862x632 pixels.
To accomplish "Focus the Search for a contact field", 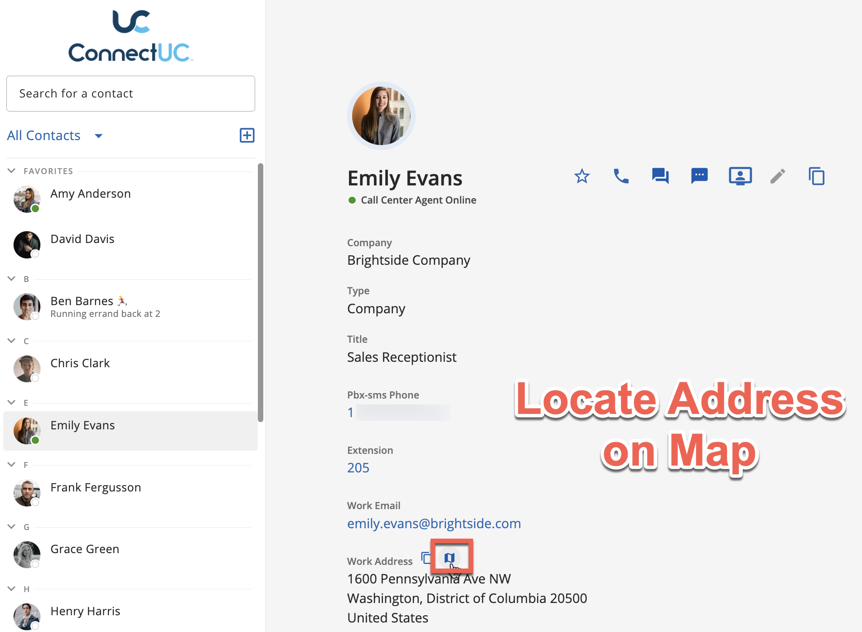I will pos(131,93).
